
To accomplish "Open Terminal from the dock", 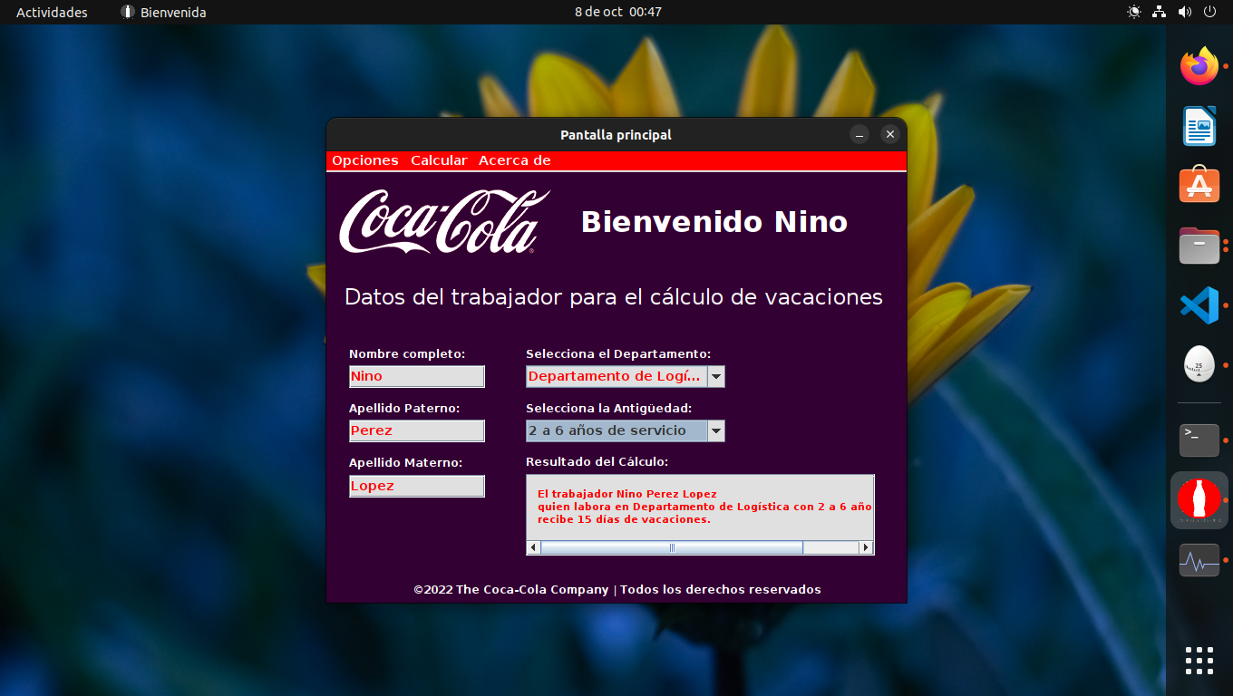I will 1199,440.
